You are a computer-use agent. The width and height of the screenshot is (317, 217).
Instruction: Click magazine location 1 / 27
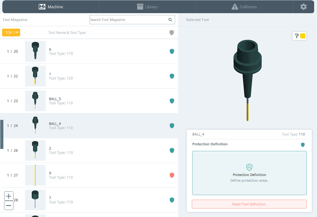tap(12, 175)
